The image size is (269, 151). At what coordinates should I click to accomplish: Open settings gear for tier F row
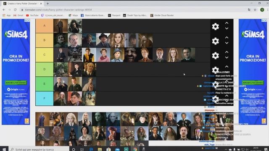coord(215,99)
